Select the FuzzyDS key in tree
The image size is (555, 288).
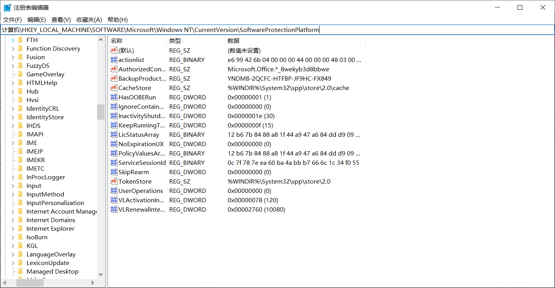tap(38, 65)
